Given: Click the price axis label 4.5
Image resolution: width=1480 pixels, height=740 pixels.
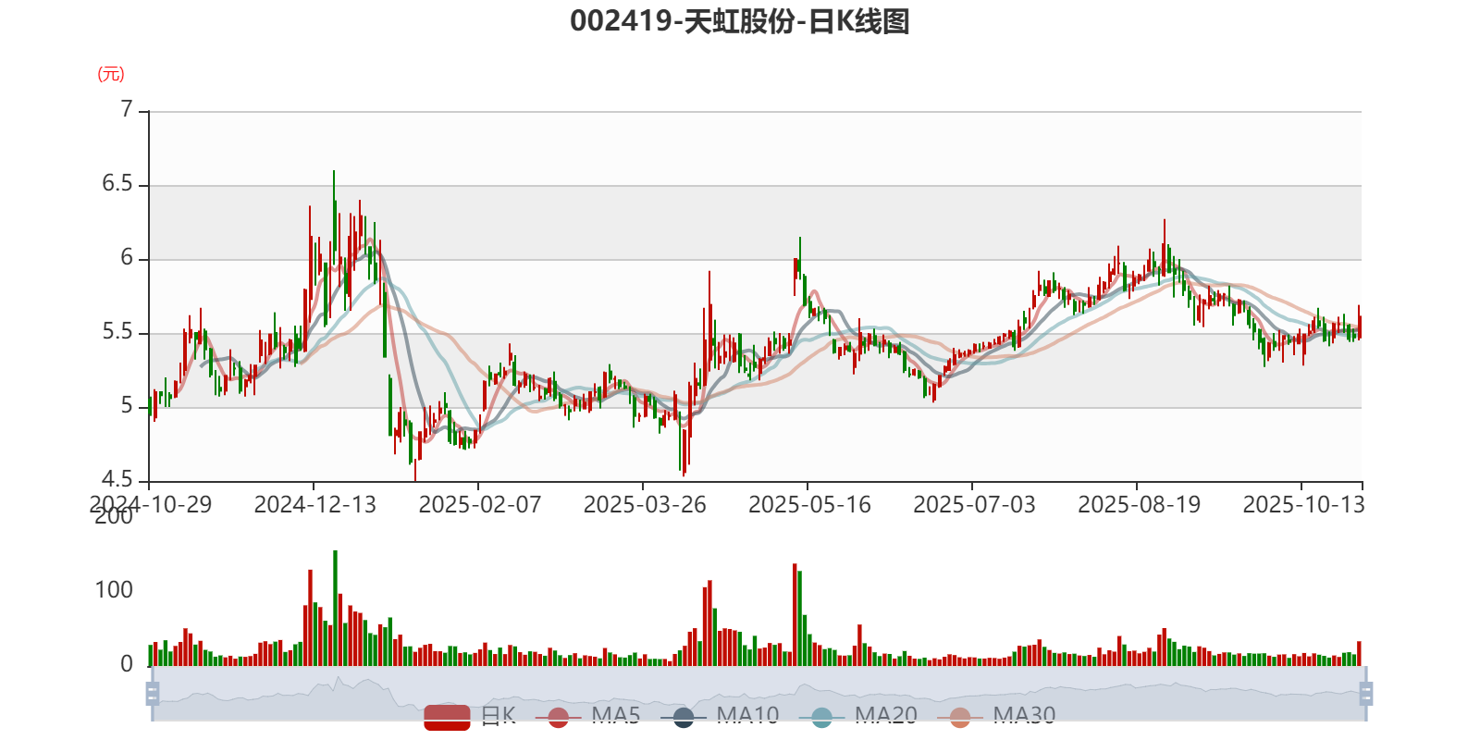Looking at the screenshot, I should (x=117, y=480).
